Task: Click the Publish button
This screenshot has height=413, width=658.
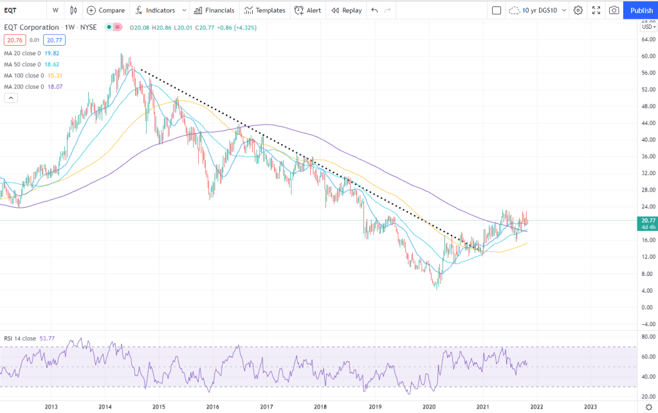Action: tap(641, 10)
